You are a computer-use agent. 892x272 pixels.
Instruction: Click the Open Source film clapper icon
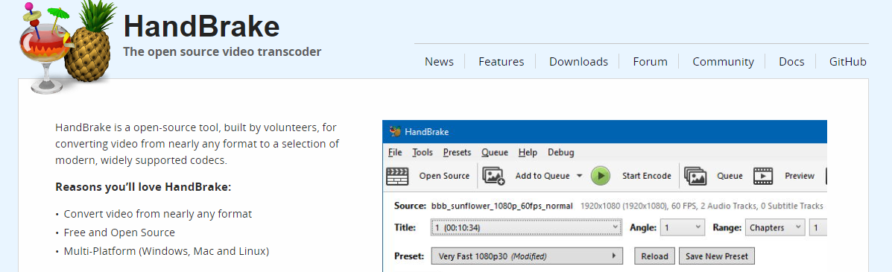coord(398,176)
